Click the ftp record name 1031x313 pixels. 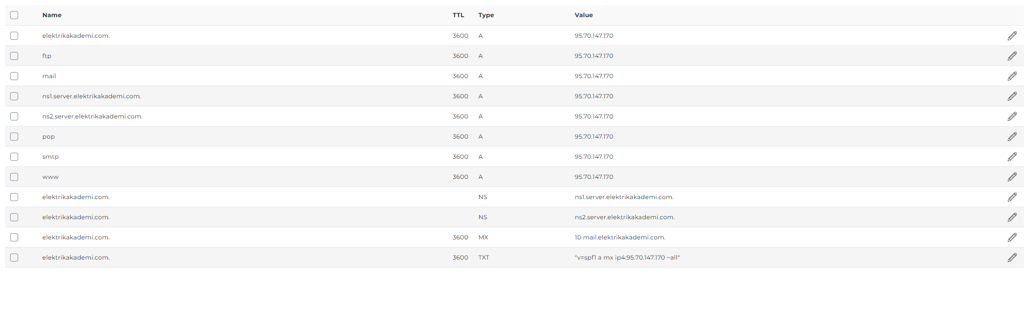tap(47, 56)
